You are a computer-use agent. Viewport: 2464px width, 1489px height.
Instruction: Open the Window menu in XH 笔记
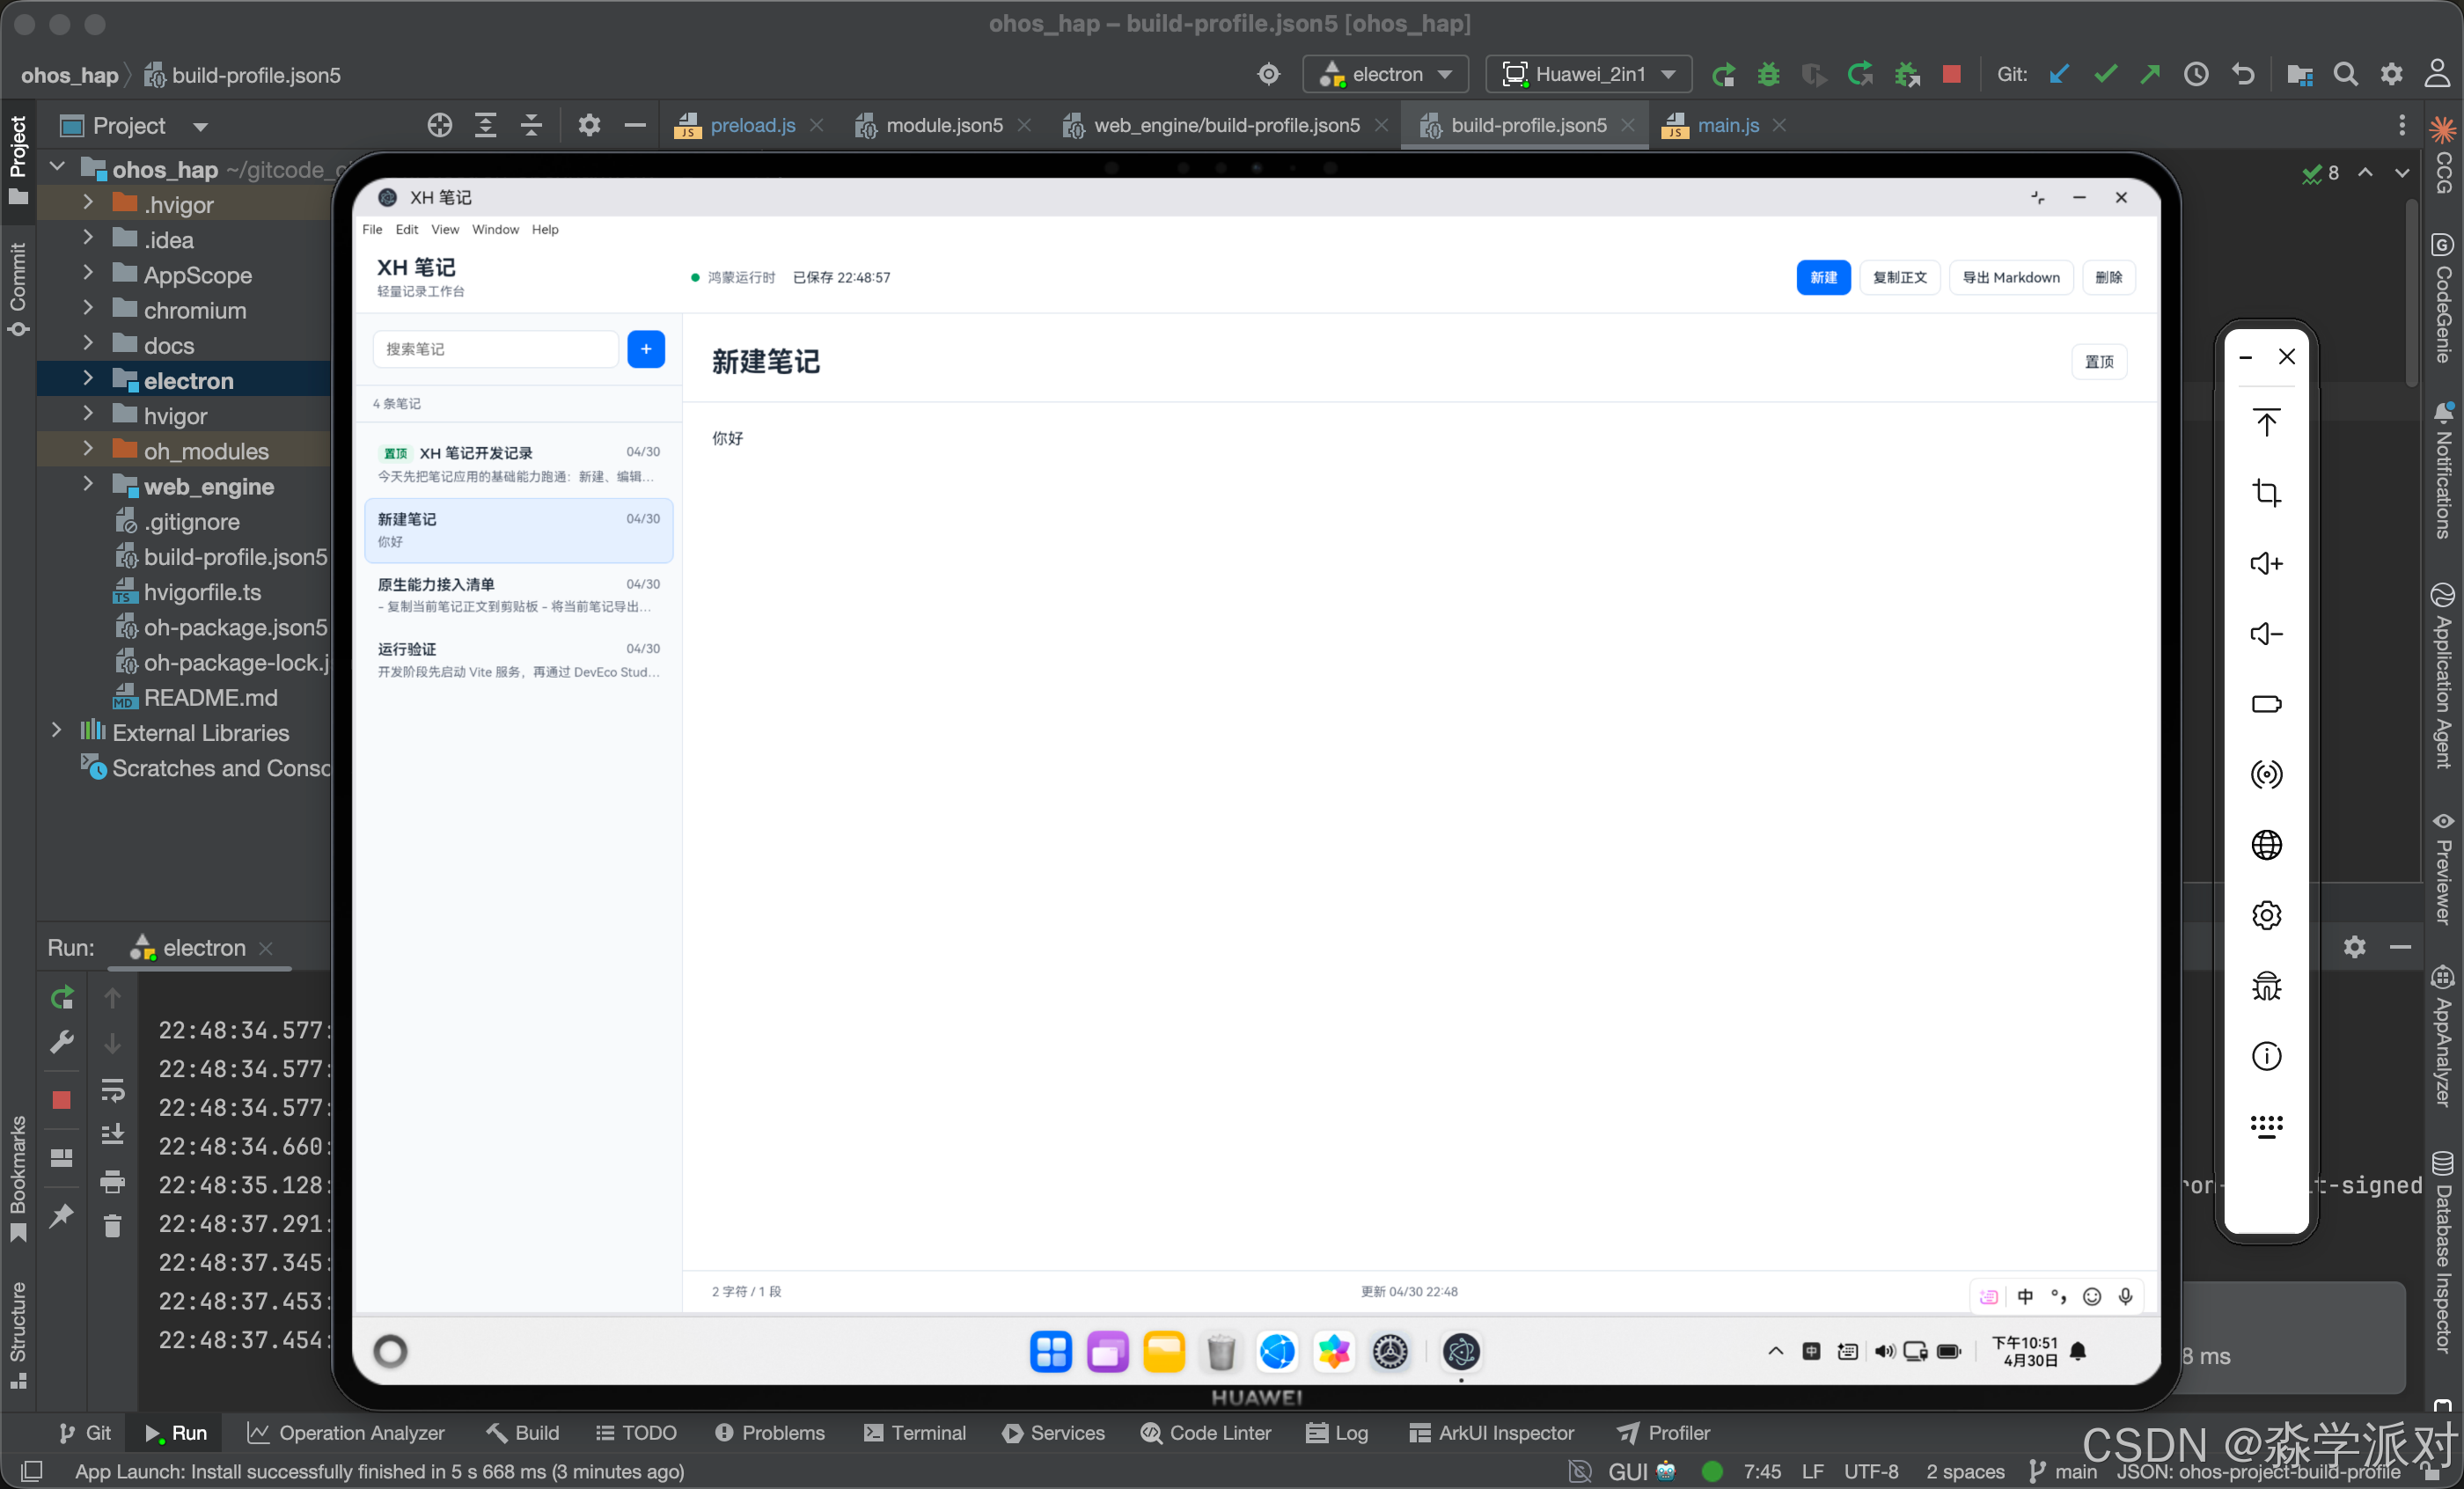[495, 230]
